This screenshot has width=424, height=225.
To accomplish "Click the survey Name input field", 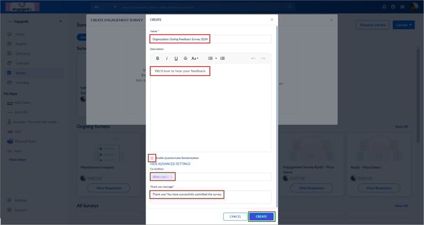I will tap(211, 39).
